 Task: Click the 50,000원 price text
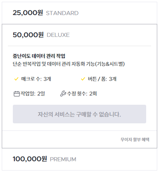click(28, 35)
